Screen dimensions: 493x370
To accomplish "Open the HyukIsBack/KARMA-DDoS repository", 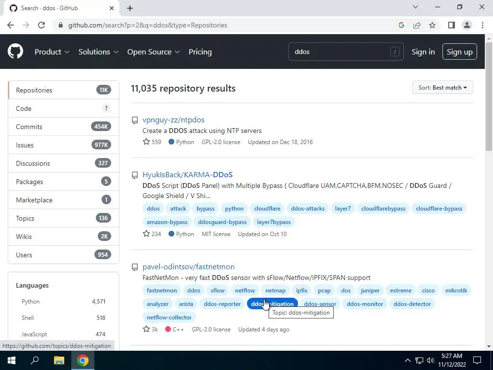I will [187, 174].
